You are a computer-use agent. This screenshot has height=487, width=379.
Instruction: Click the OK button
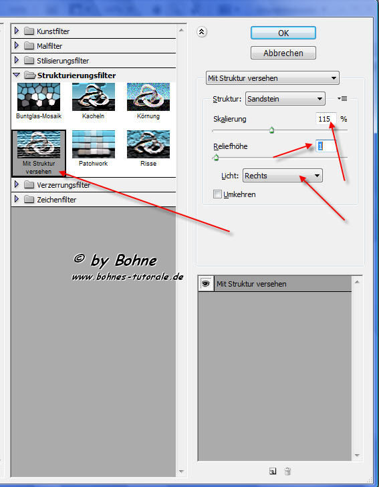(x=283, y=33)
